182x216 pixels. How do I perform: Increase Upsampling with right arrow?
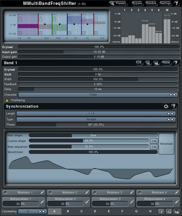[44, 211]
